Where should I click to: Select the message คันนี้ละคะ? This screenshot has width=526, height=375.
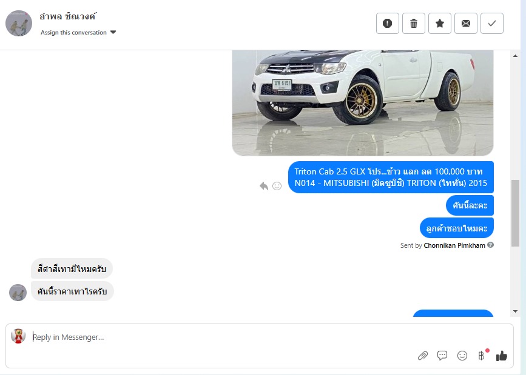(470, 205)
